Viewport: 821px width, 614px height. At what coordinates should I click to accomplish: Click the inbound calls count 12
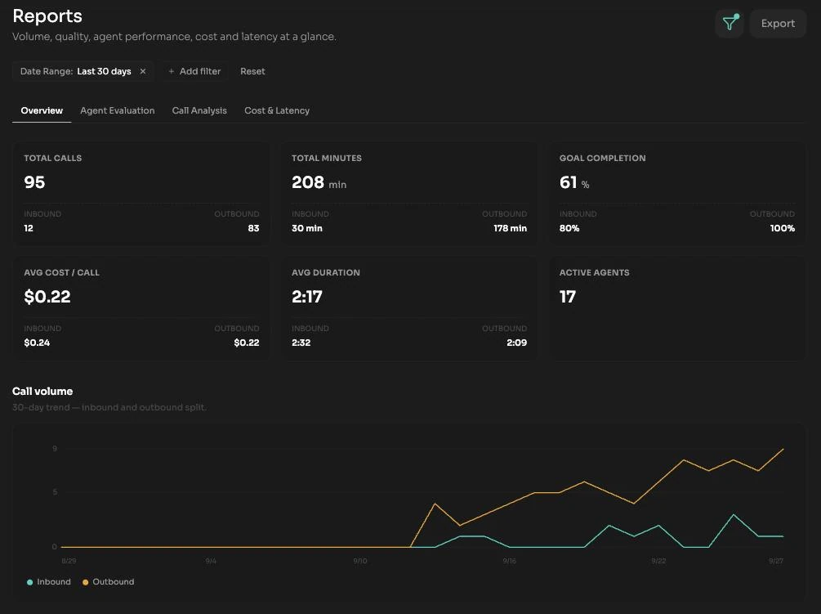(x=29, y=228)
